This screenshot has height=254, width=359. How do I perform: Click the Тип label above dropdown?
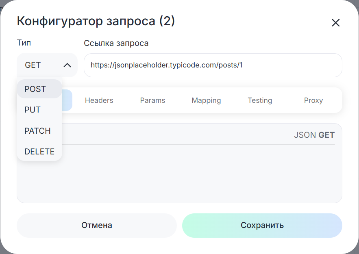click(x=24, y=43)
